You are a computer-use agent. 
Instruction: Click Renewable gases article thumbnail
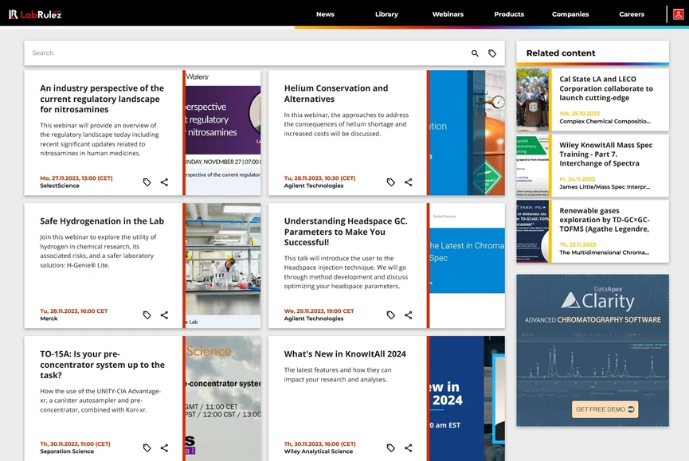pyautogui.click(x=532, y=232)
